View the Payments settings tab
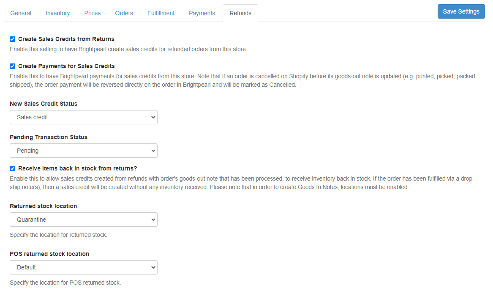The height and width of the screenshot is (291, 493). click(x=202, y=13)
